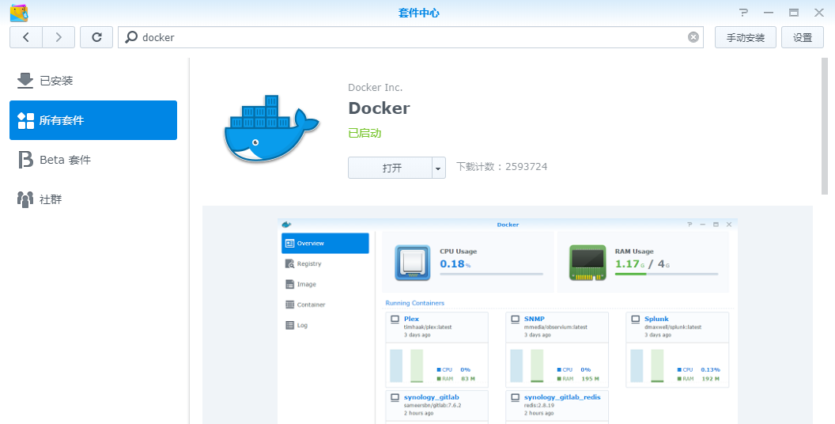Open the 设置 settings button
Viewport: 835px width, 424px height.
tap(803, 37)
